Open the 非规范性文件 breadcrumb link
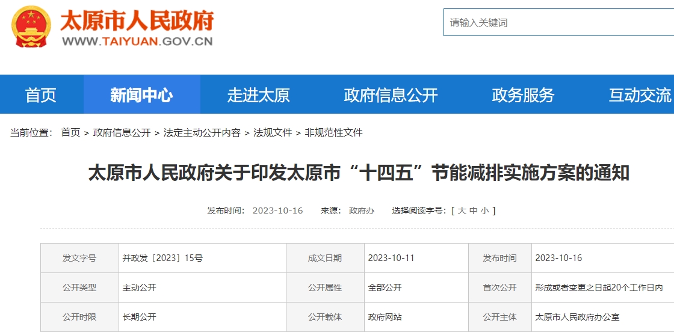Image resolution: width=674 pixels, height=332 pixels. click(x=333, y=132)
